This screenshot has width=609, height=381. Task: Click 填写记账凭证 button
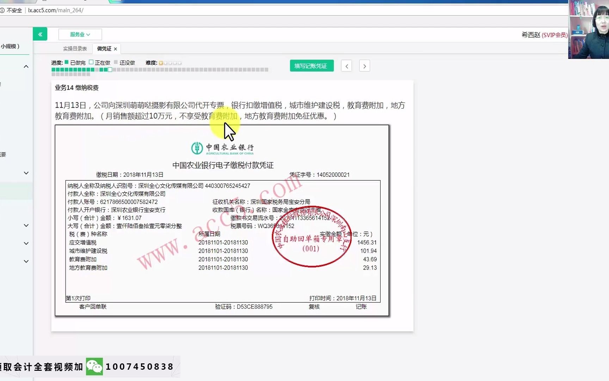312,66
